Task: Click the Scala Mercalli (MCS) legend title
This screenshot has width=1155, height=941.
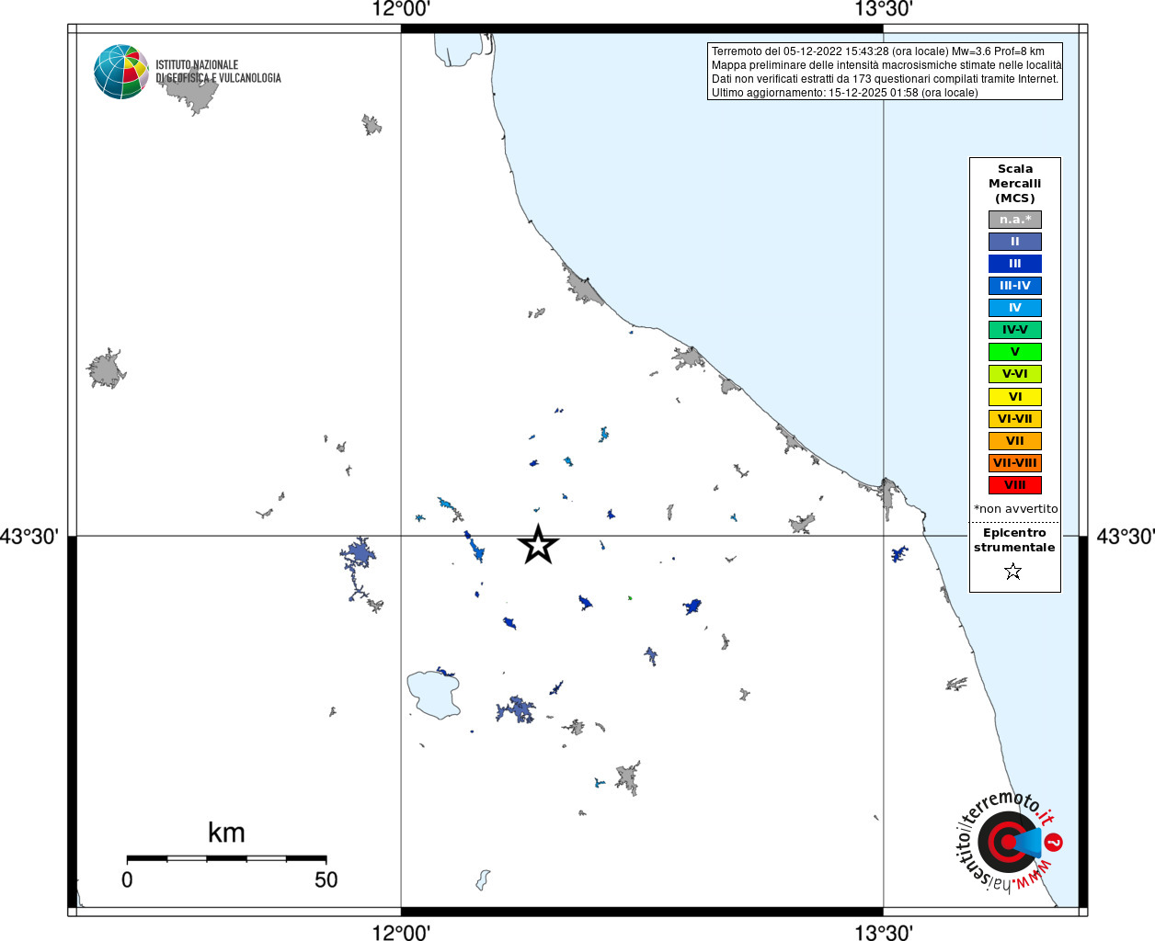Action: click(1014, 184)
